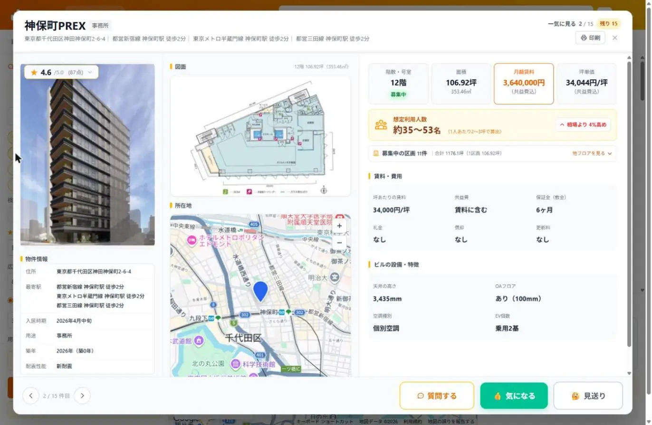Screen dimensions: 652x425
Task: Click the 利用規約 link below the map
Action: pyautogui.click(x=412, y=421)
